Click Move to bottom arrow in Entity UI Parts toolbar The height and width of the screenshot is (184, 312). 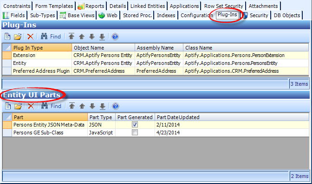[103, 106]
